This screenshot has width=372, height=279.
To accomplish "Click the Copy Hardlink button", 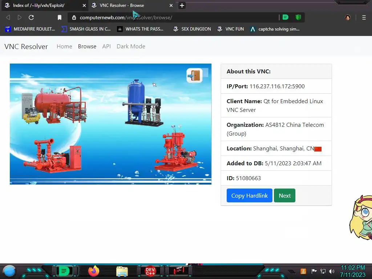I will tap(249, 195).
